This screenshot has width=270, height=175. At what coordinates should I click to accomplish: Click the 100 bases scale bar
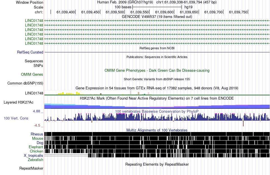click(x=157, y=7)
